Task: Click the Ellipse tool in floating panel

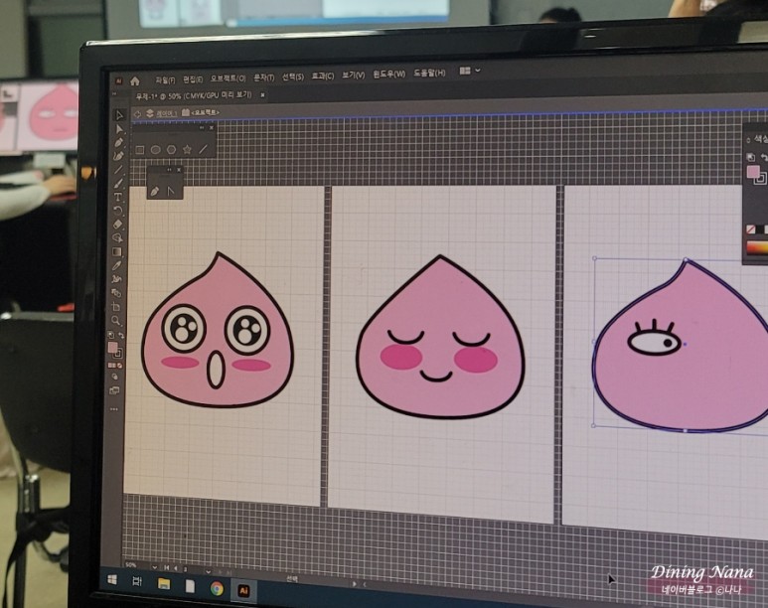Action: coord(156,150)
